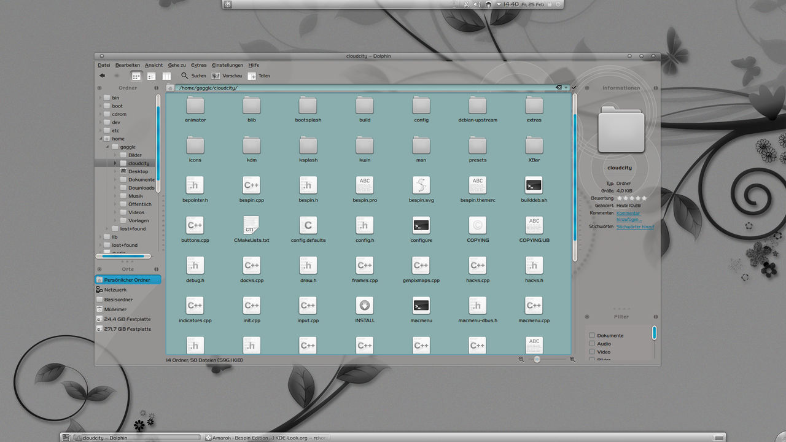Select the animator folder
This screenshot has width=786, height=442.
195,110
